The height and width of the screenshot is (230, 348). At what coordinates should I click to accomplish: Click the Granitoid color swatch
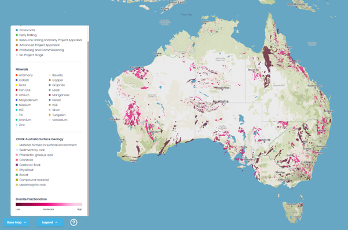click(17, 160)
